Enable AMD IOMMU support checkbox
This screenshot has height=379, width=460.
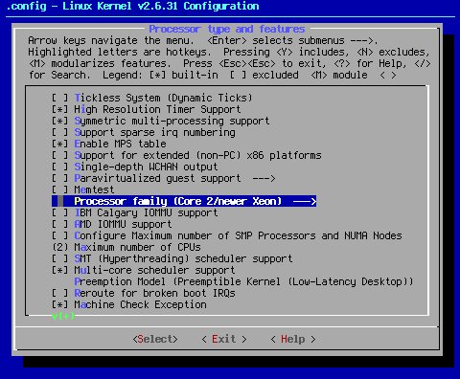pos(60,224)
